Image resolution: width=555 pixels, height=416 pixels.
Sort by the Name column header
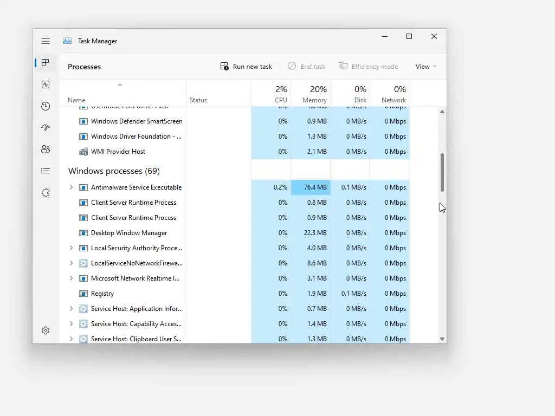(x=122, y=94)
